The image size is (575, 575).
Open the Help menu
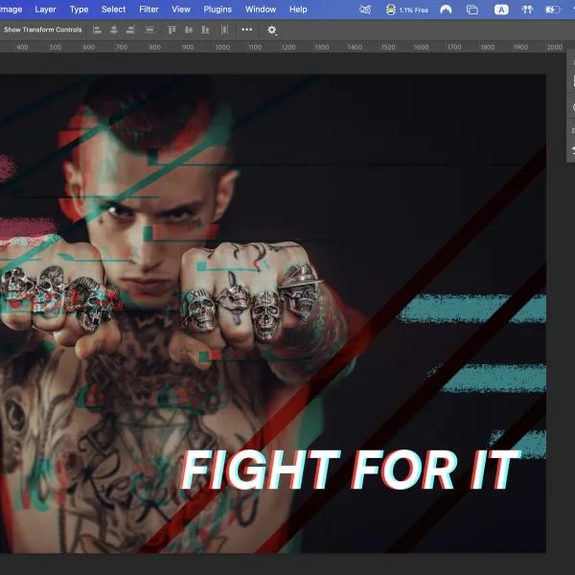tap(298, 10)
